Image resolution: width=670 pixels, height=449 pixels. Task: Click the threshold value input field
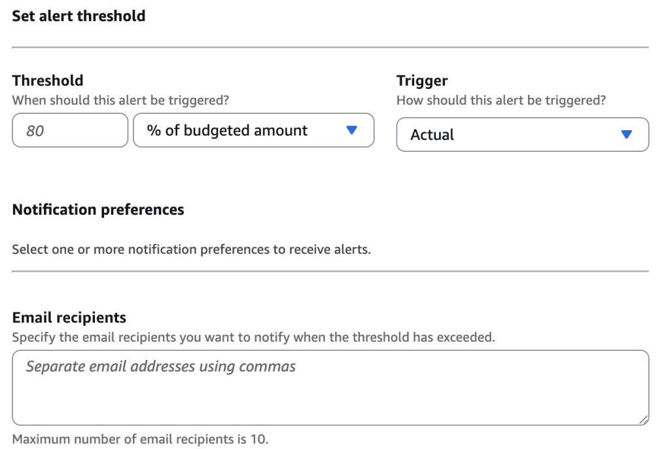point(70,130)
